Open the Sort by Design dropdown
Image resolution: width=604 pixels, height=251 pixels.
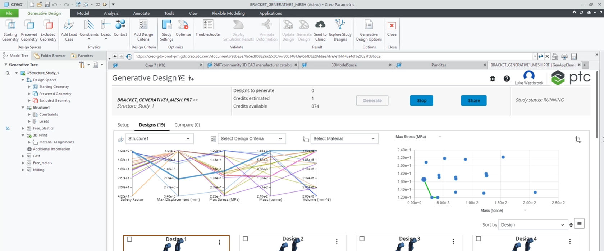533,225
